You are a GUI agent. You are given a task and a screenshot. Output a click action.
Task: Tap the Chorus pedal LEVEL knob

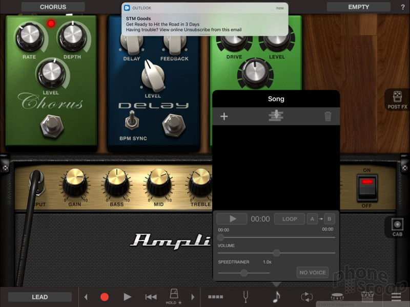click(52, 73)
